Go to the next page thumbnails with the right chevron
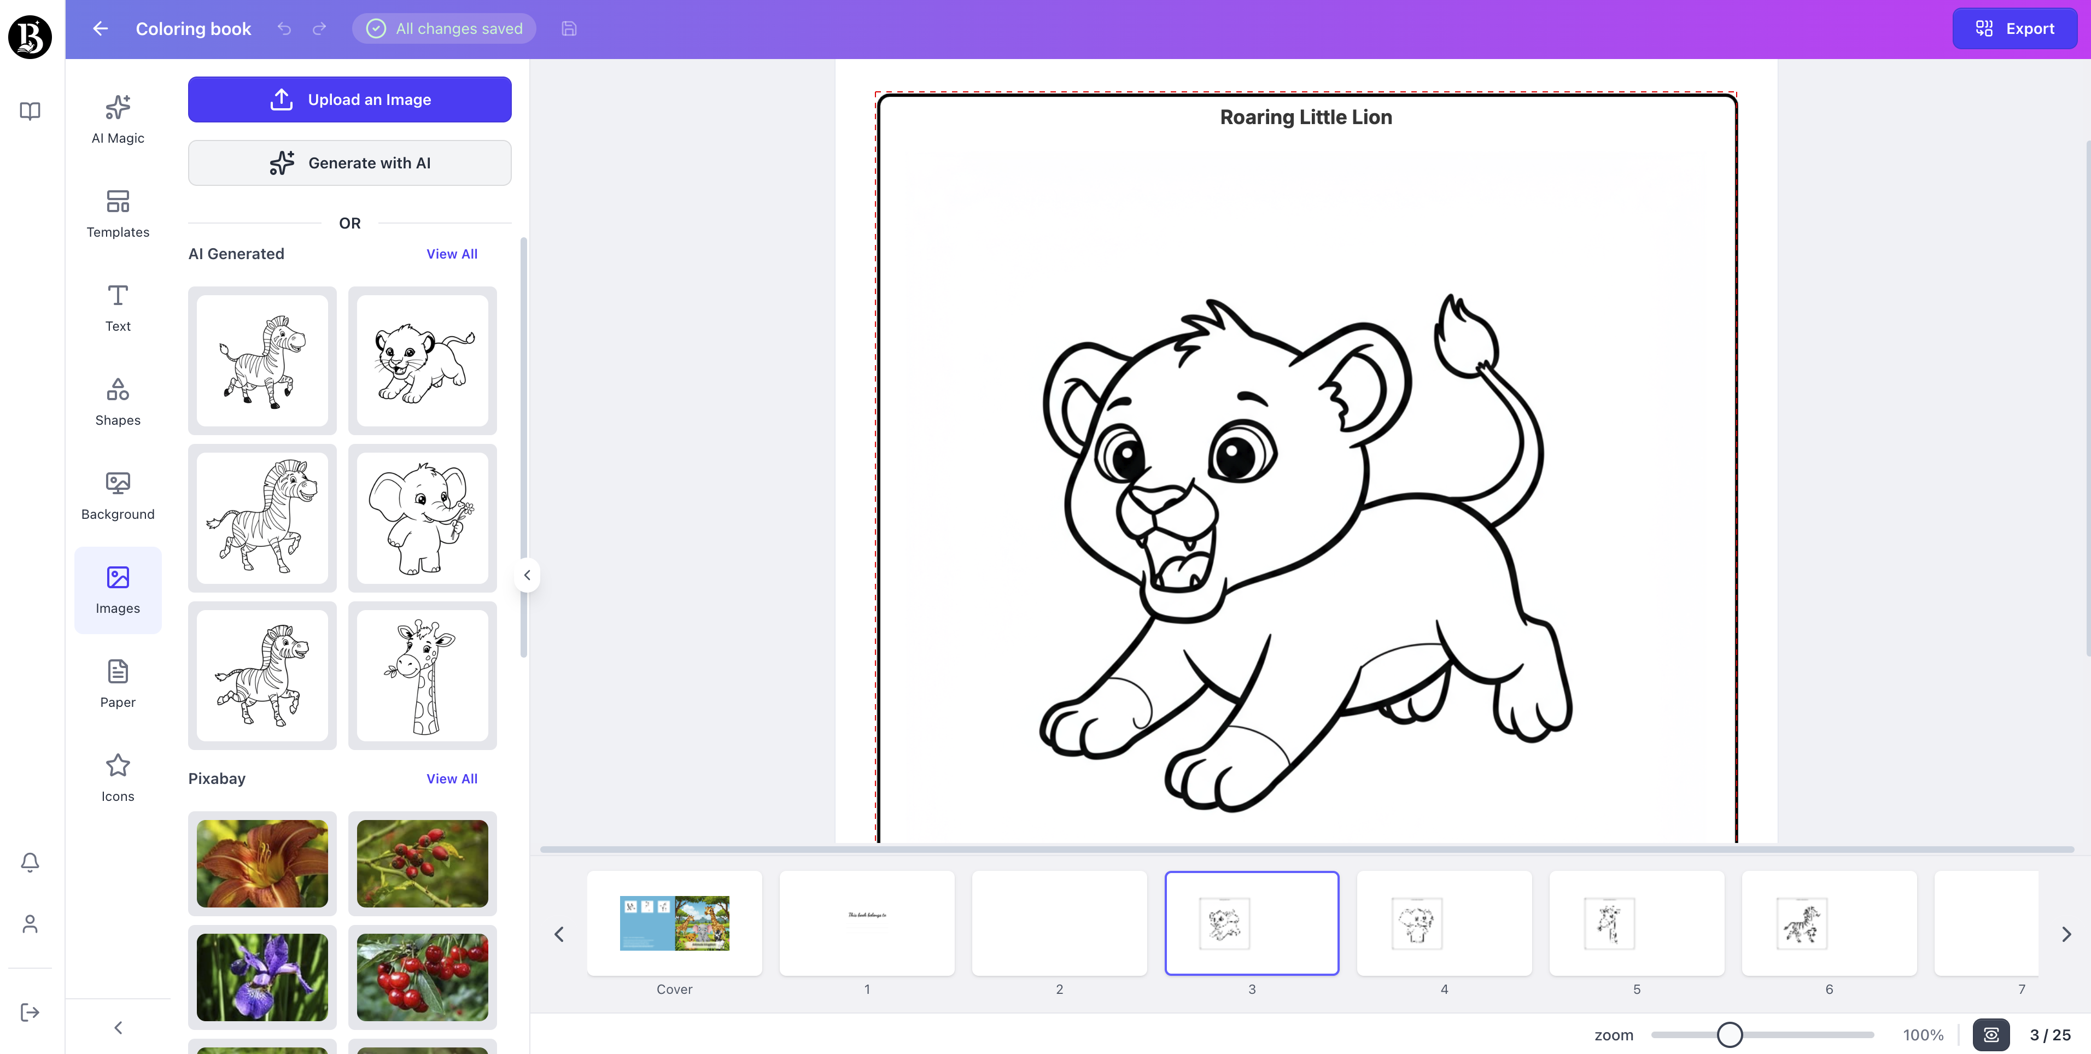The width and height of the screenshot is (2091, 1054). [x=2066, y=934]
